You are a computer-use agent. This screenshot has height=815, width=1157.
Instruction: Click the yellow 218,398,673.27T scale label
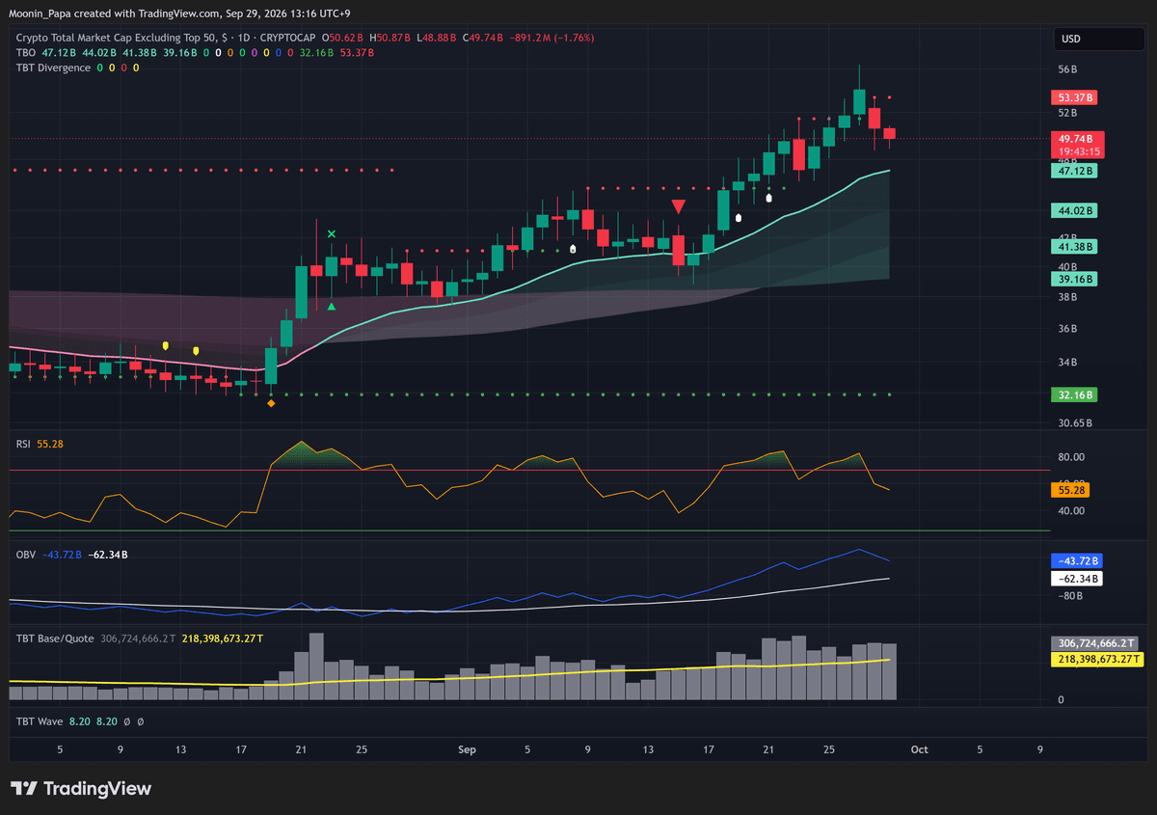coord(1096,660)
